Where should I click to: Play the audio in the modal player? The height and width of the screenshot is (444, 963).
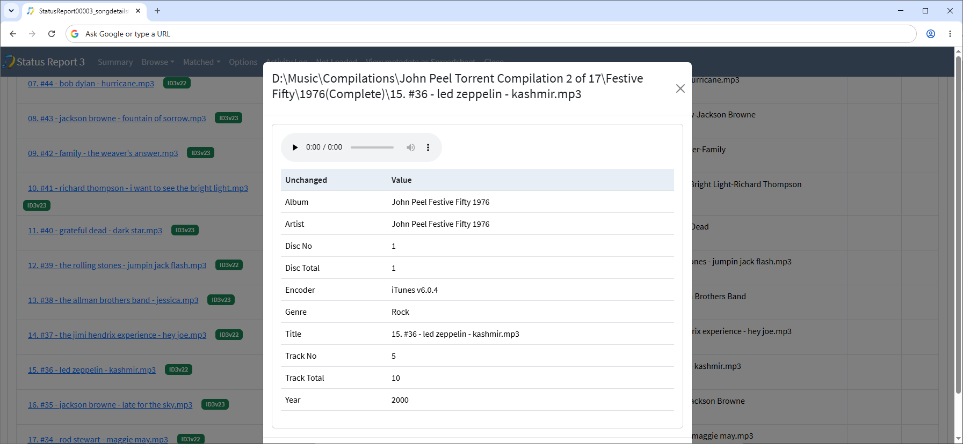pos(295,147)
